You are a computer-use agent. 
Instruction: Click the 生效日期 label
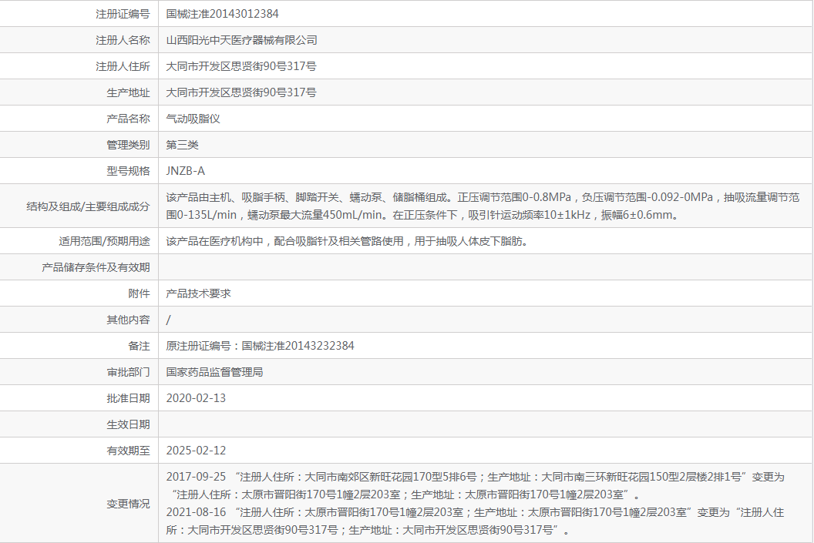click(128, 424)
